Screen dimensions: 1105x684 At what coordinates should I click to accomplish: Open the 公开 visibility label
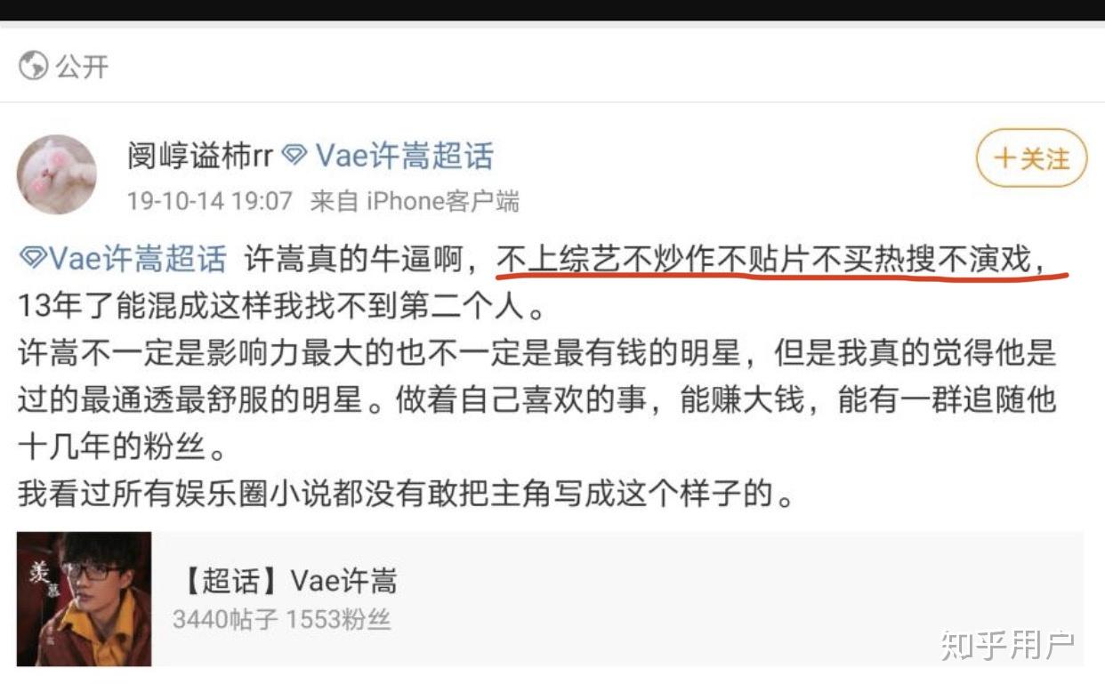83,66
